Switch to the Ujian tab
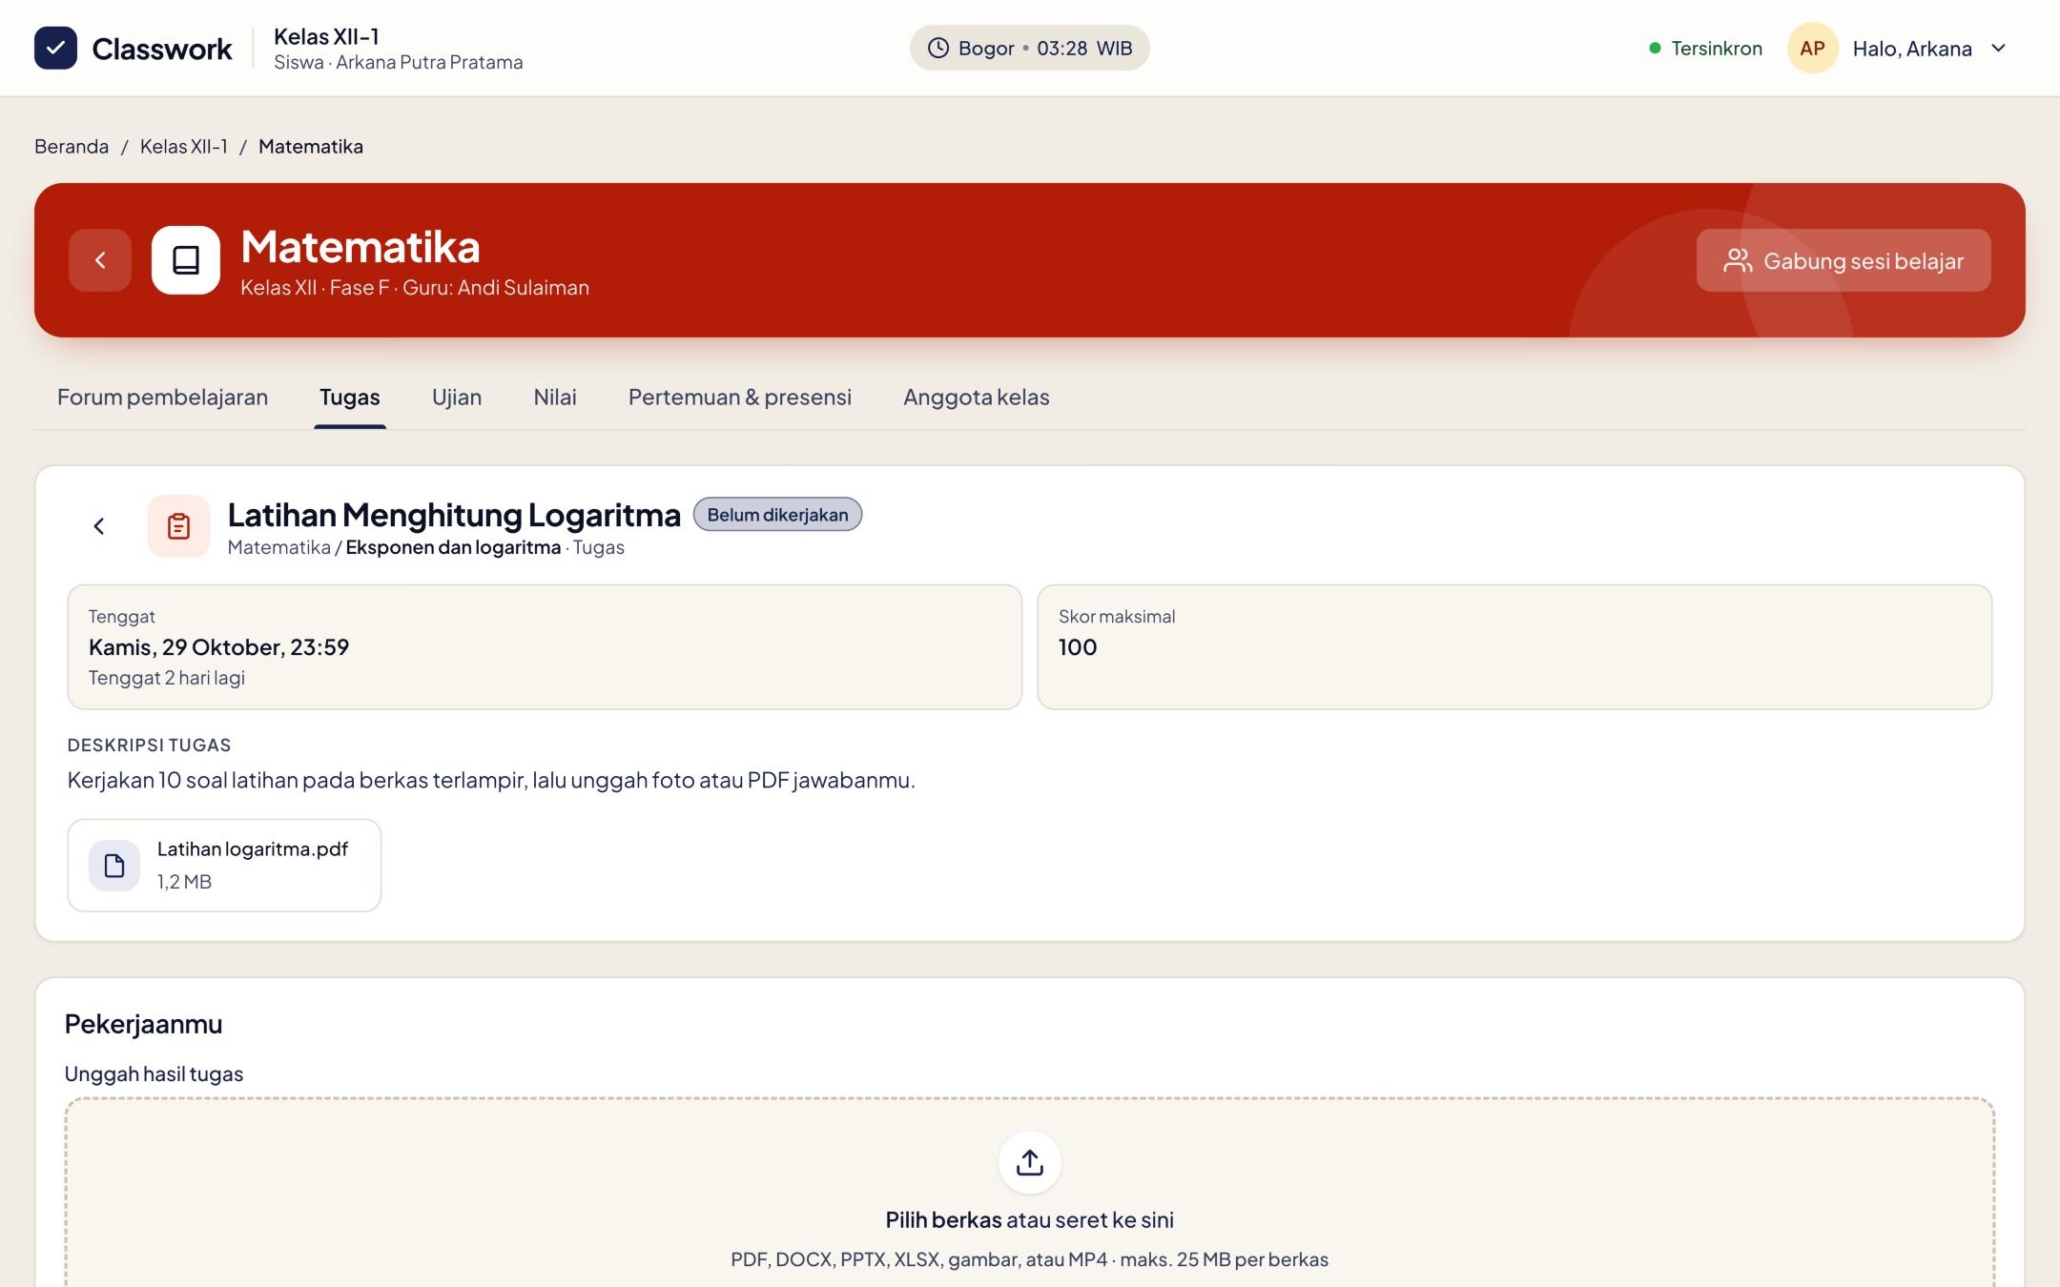Viewport: 2060px width, 1287px height. tap(457, 397)
